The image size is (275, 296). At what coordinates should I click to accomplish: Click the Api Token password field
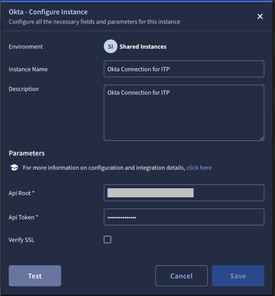pos(184,217)
